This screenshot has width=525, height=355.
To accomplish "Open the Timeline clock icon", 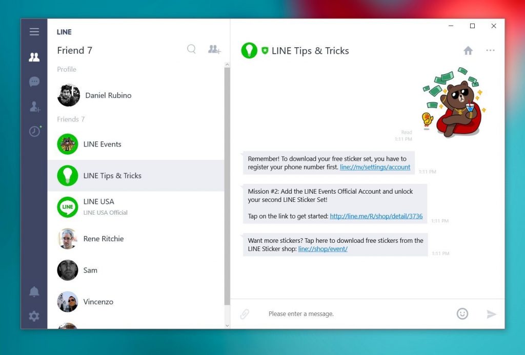I will pyautogui.click(x=35, y=131).
